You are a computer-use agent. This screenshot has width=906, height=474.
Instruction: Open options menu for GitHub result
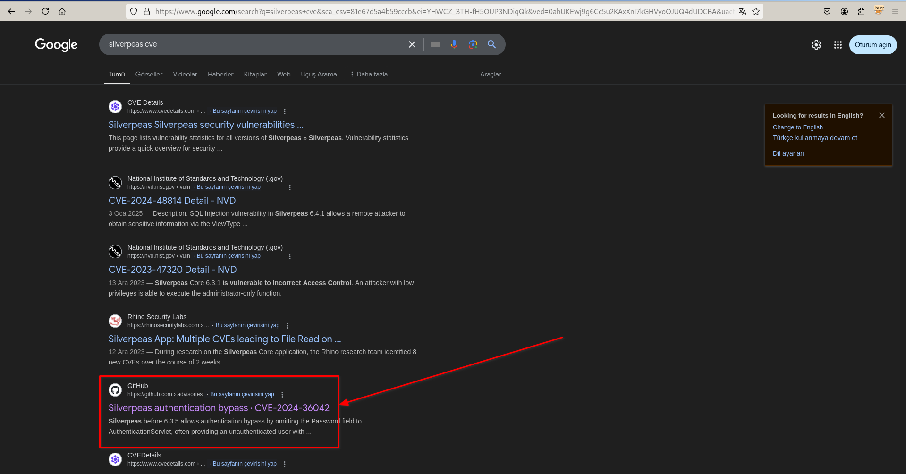coord(282,395)
